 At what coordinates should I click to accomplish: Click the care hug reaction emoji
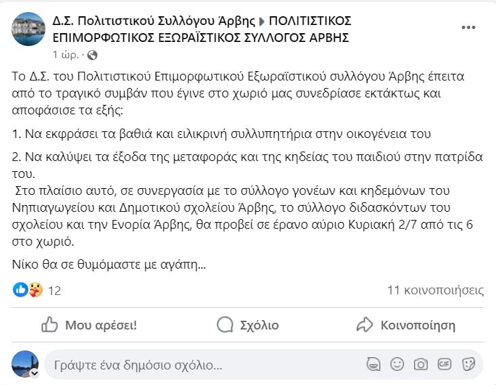pyautogui.click(x=35, y=290)
